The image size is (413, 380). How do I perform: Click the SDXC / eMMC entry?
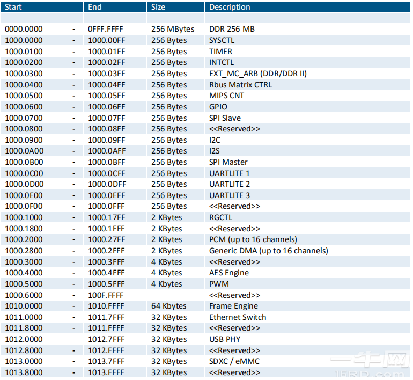[x=234, y=361]
